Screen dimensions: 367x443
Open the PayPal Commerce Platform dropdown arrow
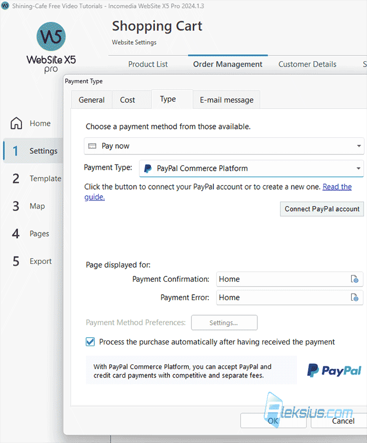(x=359, y=169)
